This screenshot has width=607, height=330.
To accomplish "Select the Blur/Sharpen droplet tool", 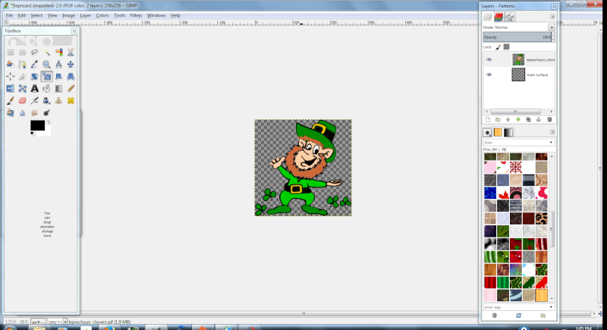I will pos(23,112).
